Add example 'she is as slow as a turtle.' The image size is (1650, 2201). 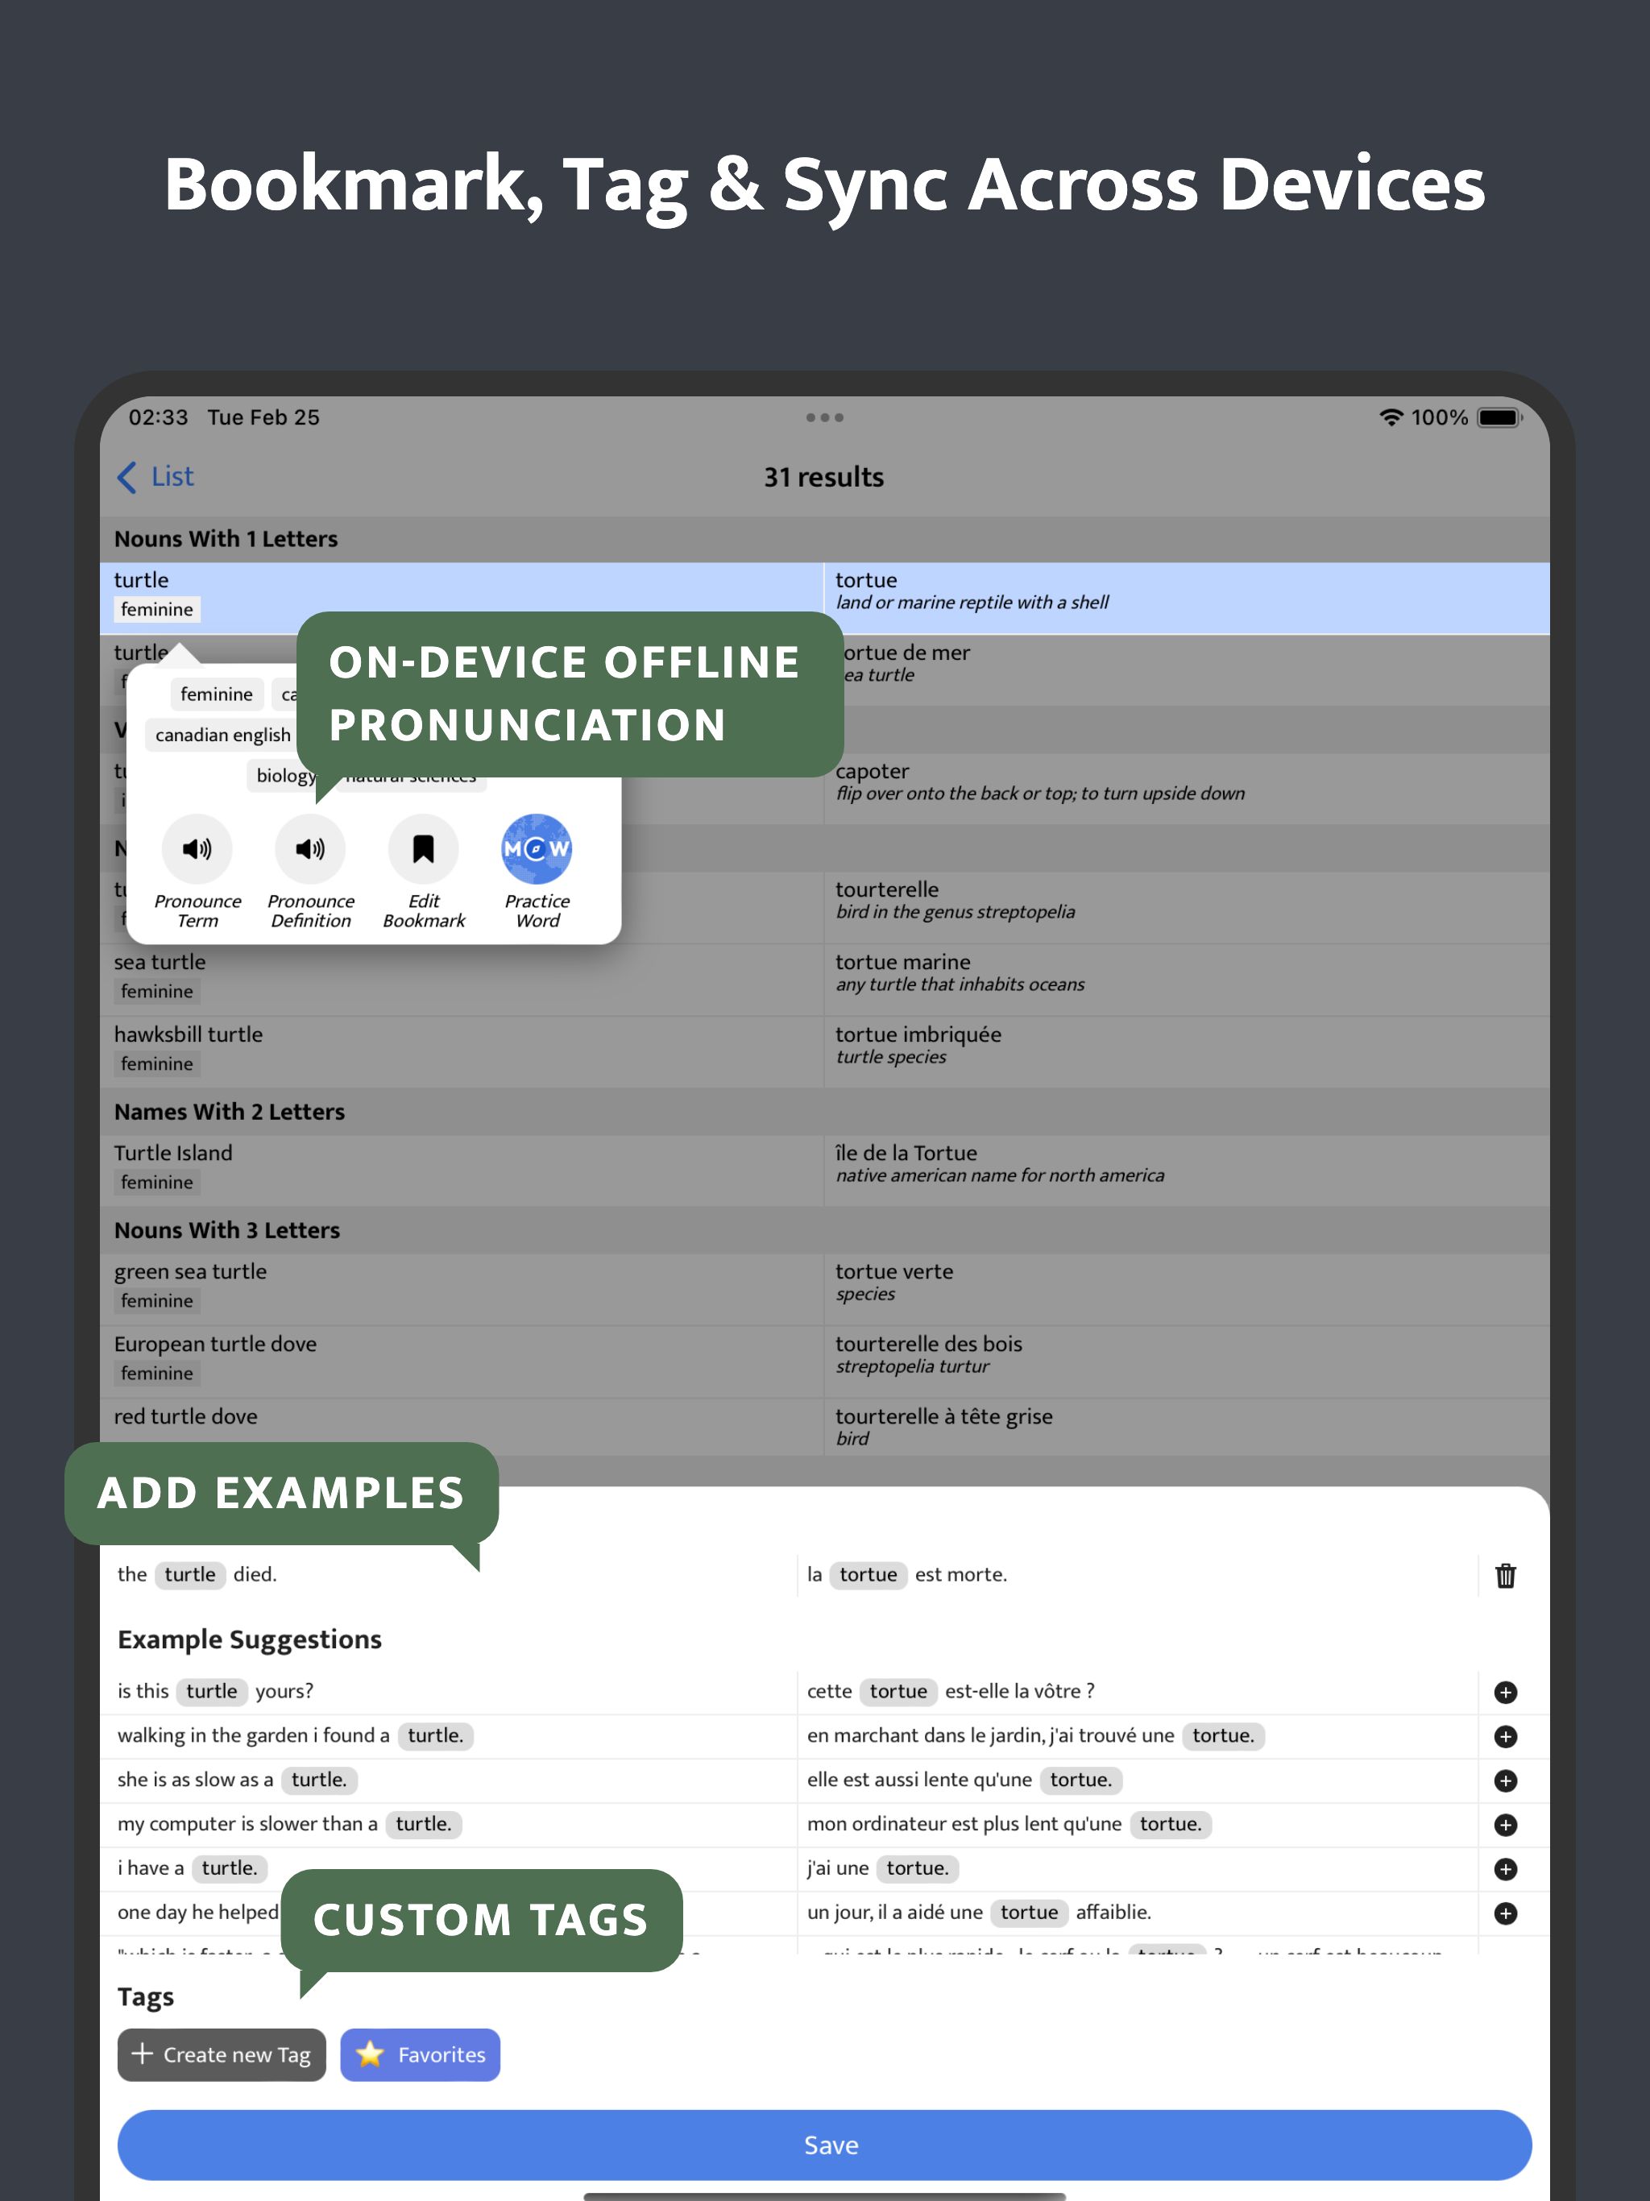tap(1505, 1780)
